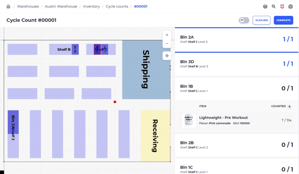Expand the Bin 3D row

pyautogui.click(x=236, y=64)
